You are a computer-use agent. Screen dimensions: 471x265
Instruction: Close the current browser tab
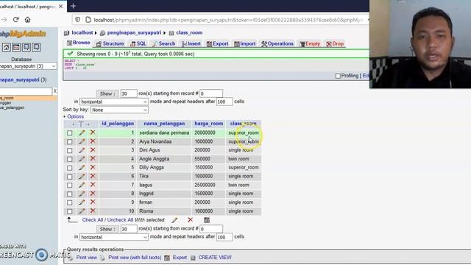click(x=60, y=6)
